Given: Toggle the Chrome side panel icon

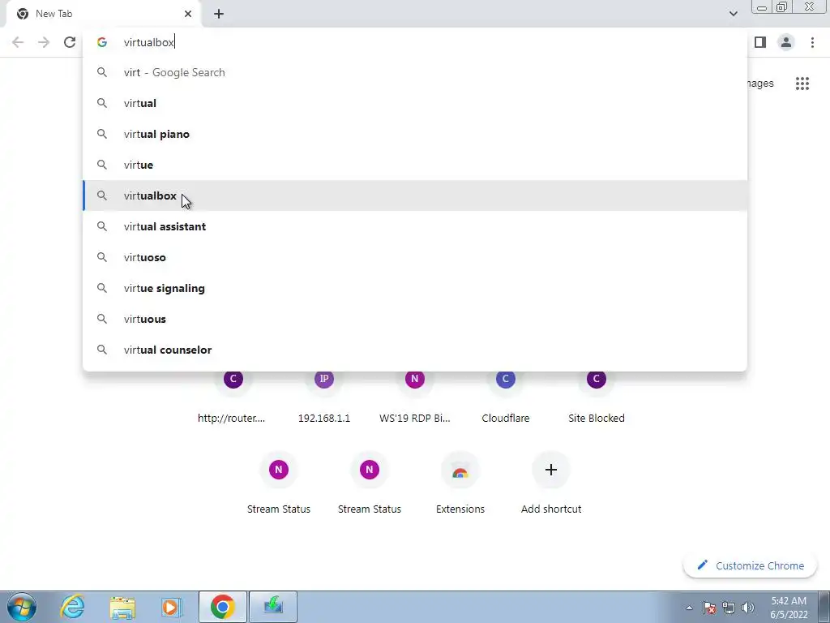Looking at the screenshot, I should point(760,42).
